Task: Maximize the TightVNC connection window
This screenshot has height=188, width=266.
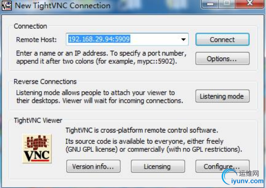Action: pyautogui.click(x=227, y=4)
